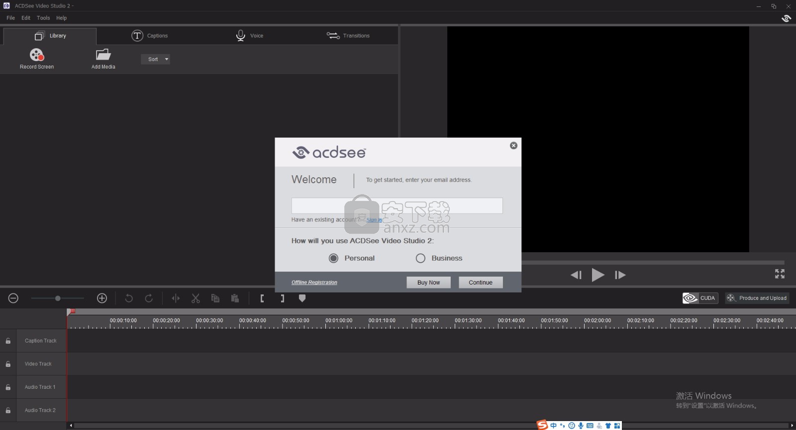Open the Sogou emoji panel icon
796x430 pixels.
pos(572,426)
